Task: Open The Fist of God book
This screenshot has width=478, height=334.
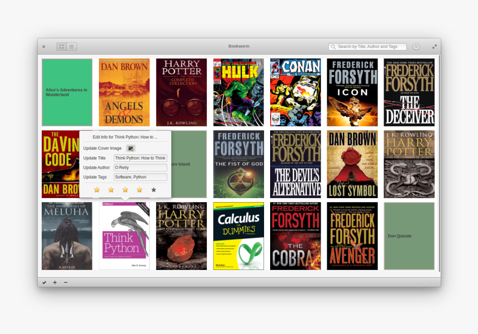Action: pos(238,164)
